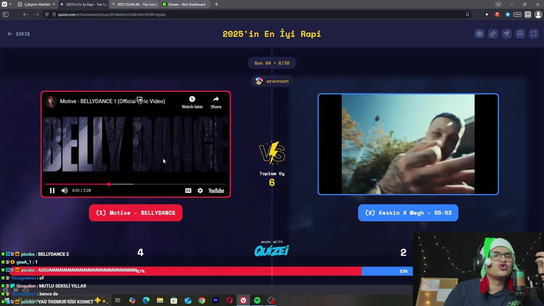Open OBS Studio from taskbar
Screen dimensions: 544x306
point(271,300)
